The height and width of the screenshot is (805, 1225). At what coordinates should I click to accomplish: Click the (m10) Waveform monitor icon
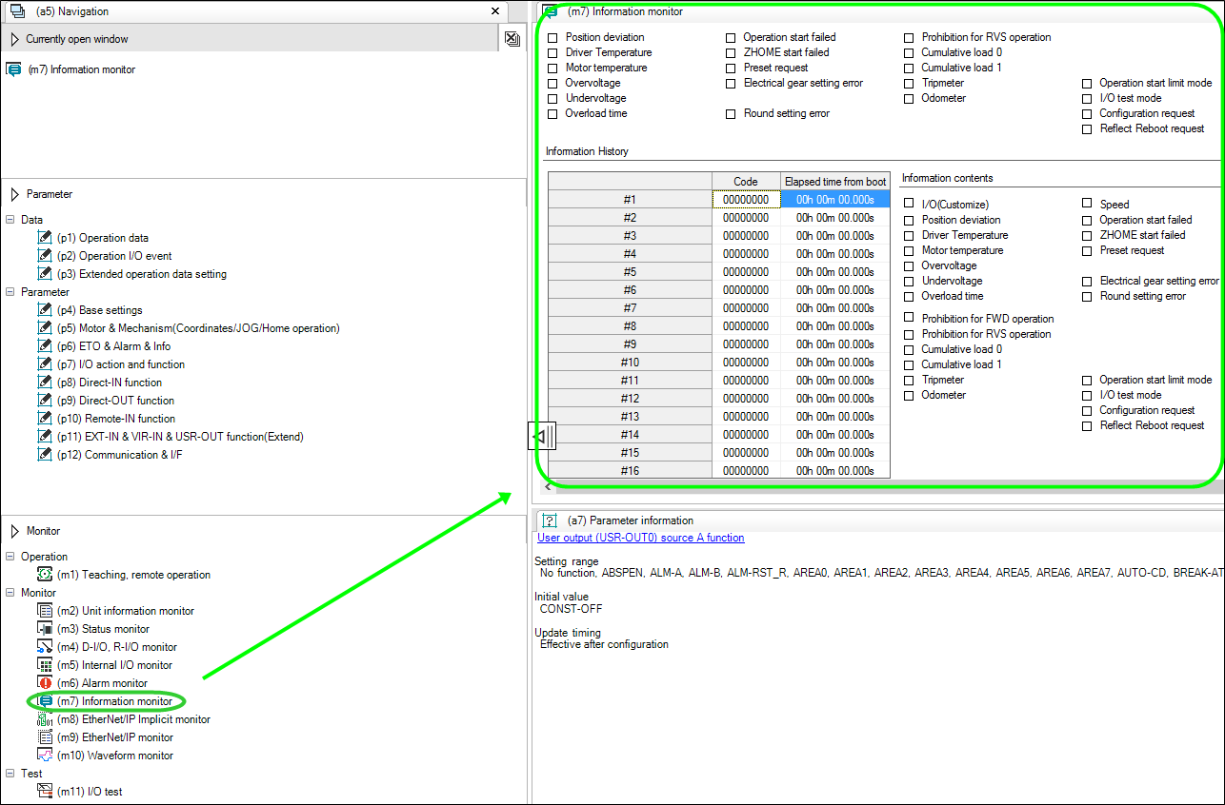click(45, 756)
